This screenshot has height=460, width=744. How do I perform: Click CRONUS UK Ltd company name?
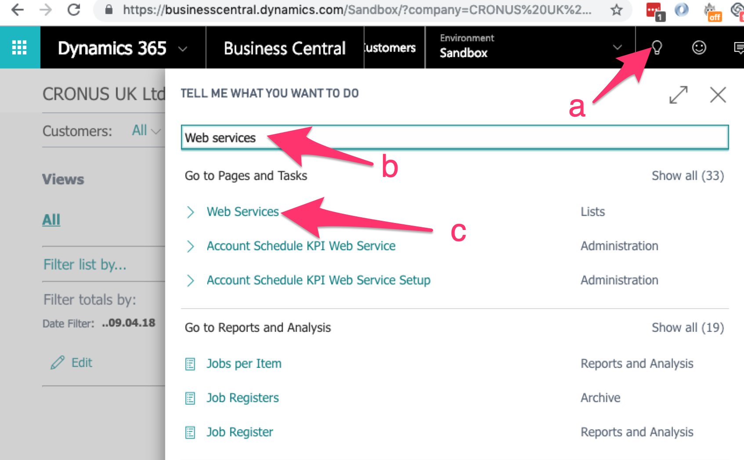pyautogui.click(x=104, y=94)
